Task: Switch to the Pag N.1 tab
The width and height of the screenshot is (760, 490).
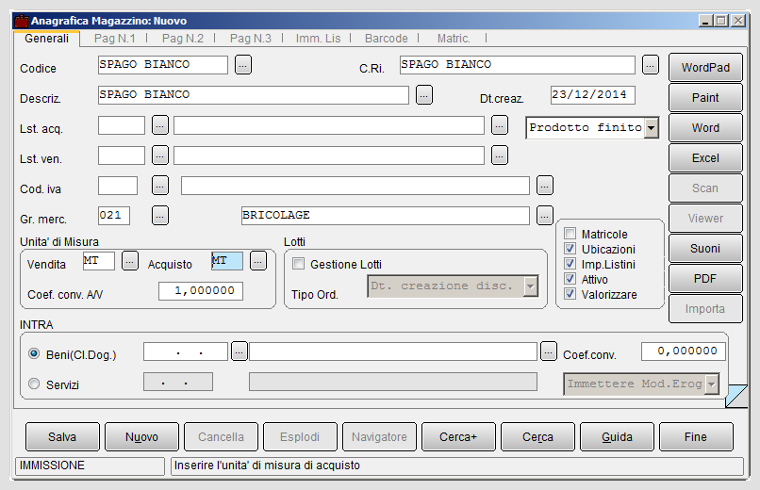Action: (115, 39)
